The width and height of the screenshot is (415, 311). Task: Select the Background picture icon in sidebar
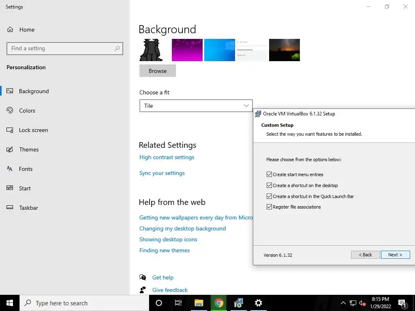tap(10, 91)
